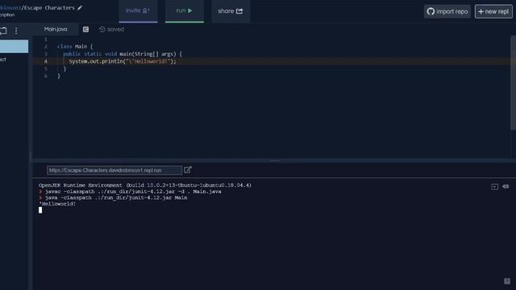Viewport: 516px width, 290px height.
Task: Click the console maximize icon
Action: point(494,187)
